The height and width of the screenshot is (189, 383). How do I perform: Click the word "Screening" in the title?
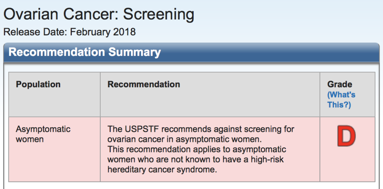click(x=159, y=15)
